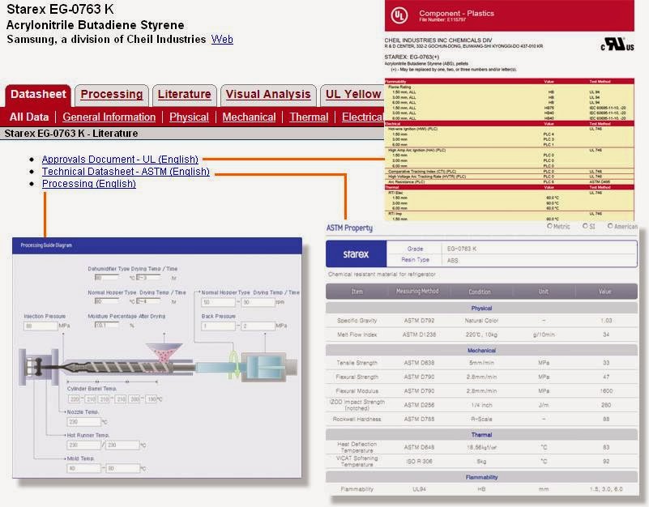This screenshot has height=507, width=649.
Task: Click the Moisture Percentage After Drying field
Action: click(x=107, y=326)
